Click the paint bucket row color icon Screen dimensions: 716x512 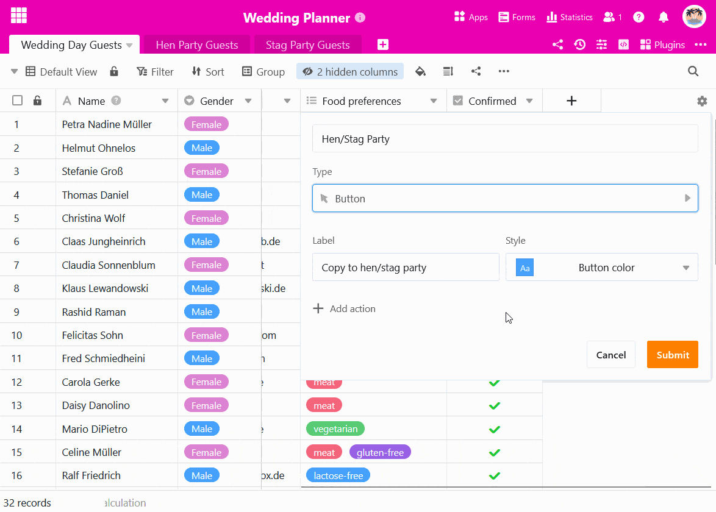coord(420,71)
